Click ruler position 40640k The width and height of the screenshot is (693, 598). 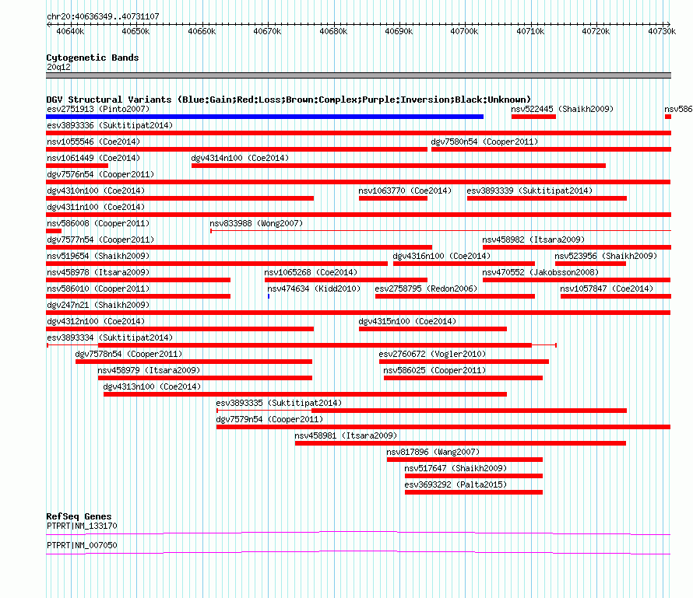(x=70, y=31)
